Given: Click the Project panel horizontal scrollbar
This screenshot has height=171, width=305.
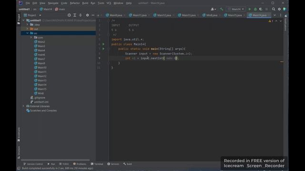Looking at the screenshot, I should [55, 160].
